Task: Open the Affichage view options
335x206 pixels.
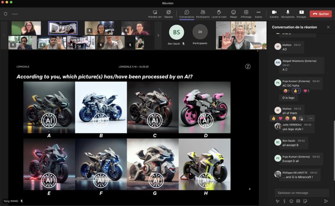Action: coord(246,14)
